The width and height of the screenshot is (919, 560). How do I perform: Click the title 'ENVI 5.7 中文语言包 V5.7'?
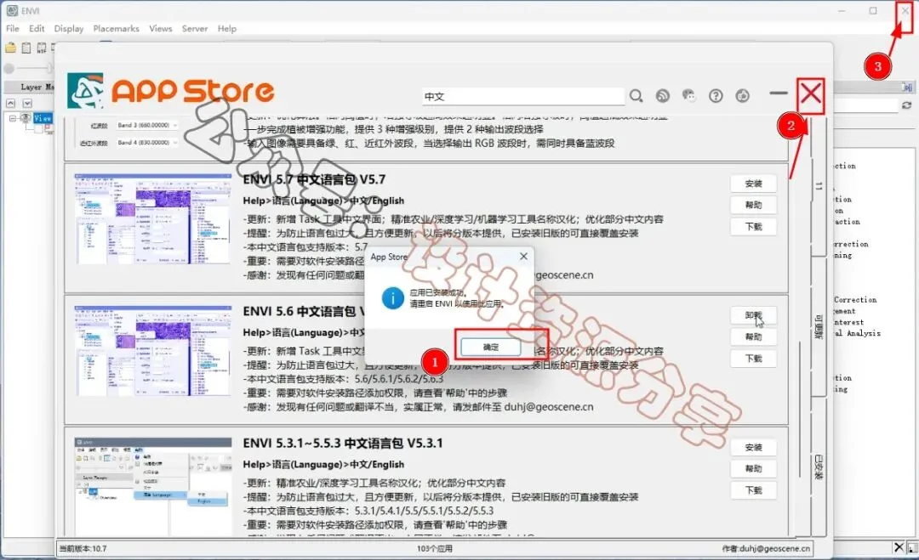pyautogui.click(x=314, y=179)
